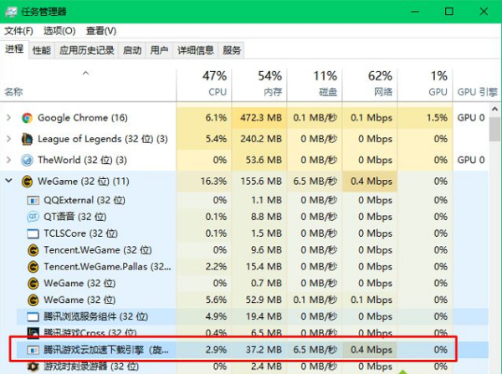This screenshot has height=374, width=502.
Task: Click the Tencent.WeGame.Pallas process icon
Action: click(x=33, y=267)
